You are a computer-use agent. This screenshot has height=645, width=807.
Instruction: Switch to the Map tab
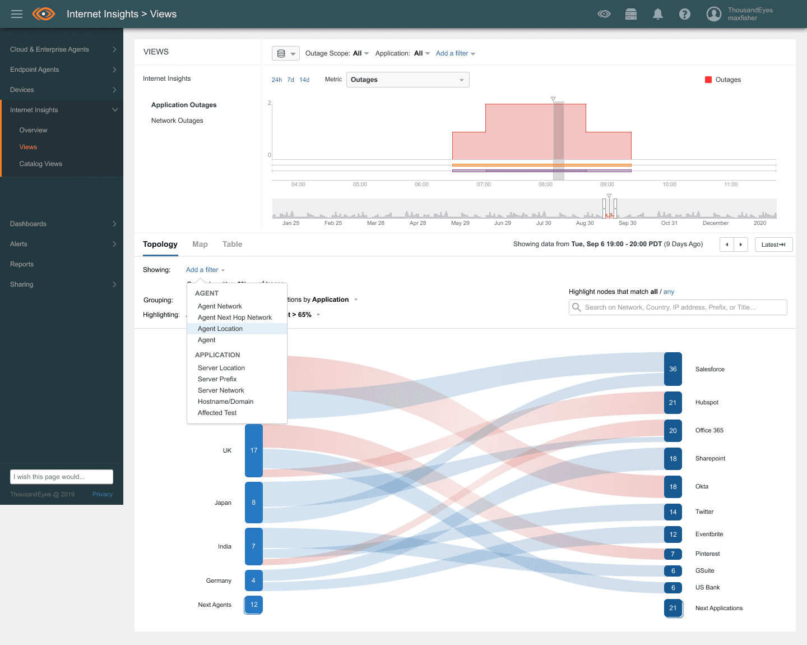200,244
